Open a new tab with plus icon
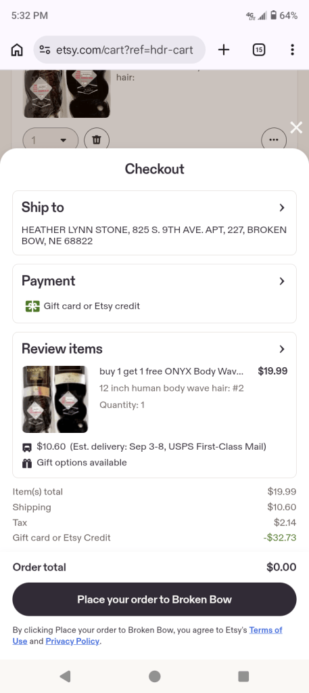 pyautogui.click(x=224, y=50)
